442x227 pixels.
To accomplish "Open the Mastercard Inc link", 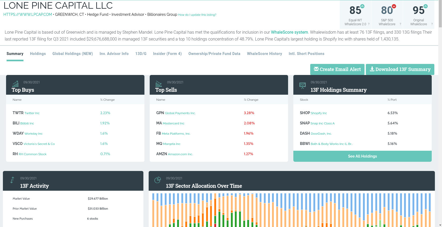I will (x=174, y=123).
